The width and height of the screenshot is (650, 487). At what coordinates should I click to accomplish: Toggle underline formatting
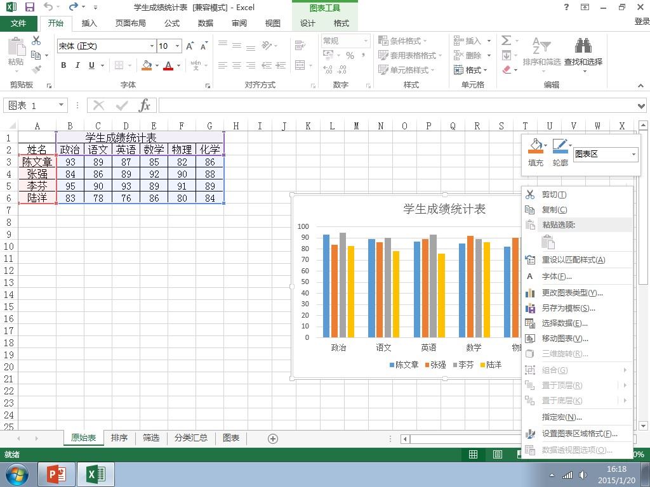[x=91, y=65]
